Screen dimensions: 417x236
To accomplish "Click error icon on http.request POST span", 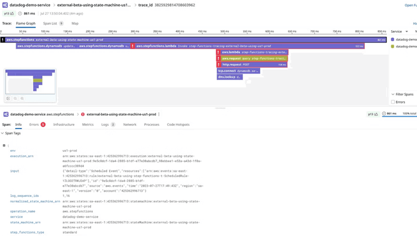I will (219, 65).
